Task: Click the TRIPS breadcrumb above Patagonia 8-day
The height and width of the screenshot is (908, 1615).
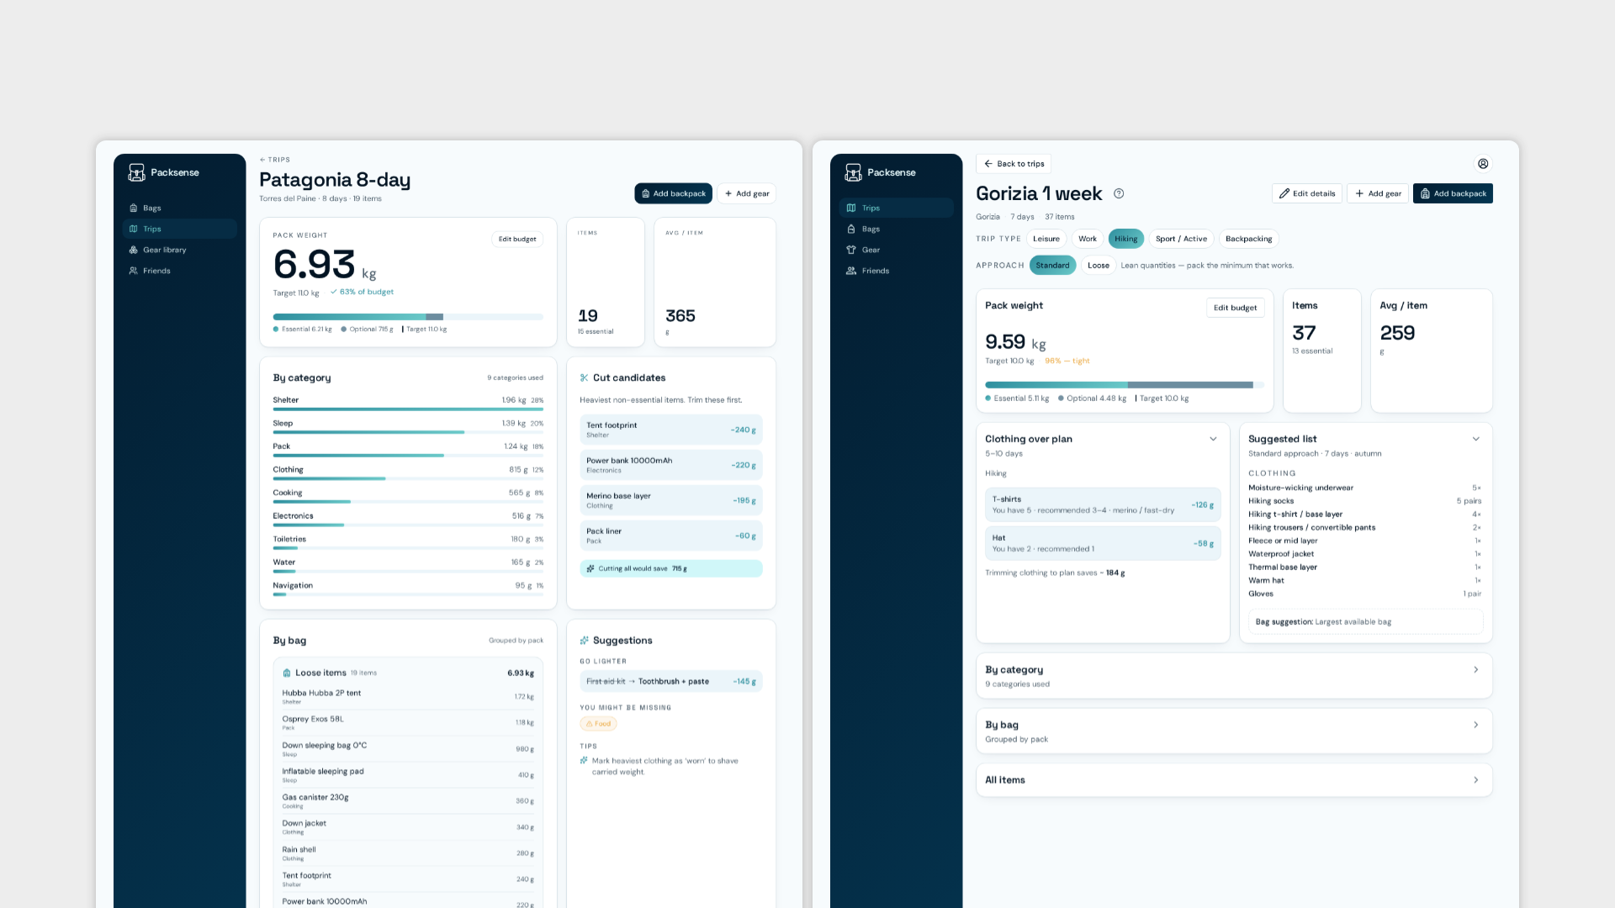Action: pos(275,160)
